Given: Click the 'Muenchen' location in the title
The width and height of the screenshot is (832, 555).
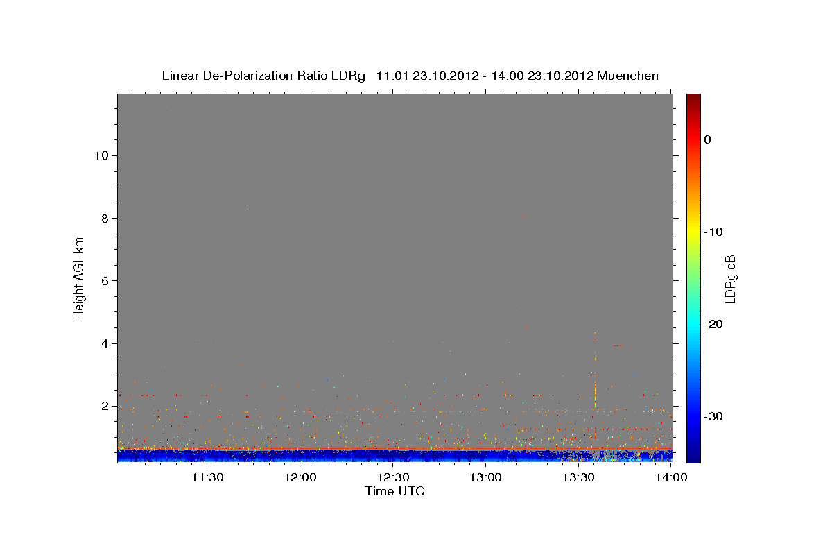Looking at the screenshot, I should pyautogui.click(x=628, y=76).
